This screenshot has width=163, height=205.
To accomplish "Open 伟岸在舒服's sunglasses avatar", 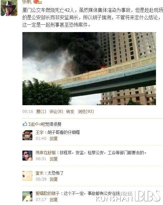I will pos(27,156).
